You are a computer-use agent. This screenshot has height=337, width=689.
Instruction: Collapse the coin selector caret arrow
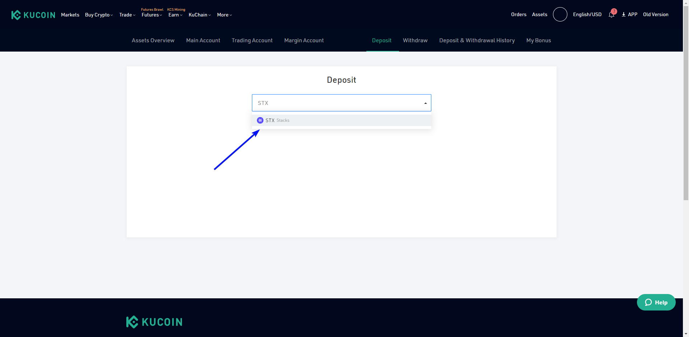pos(425,103)
